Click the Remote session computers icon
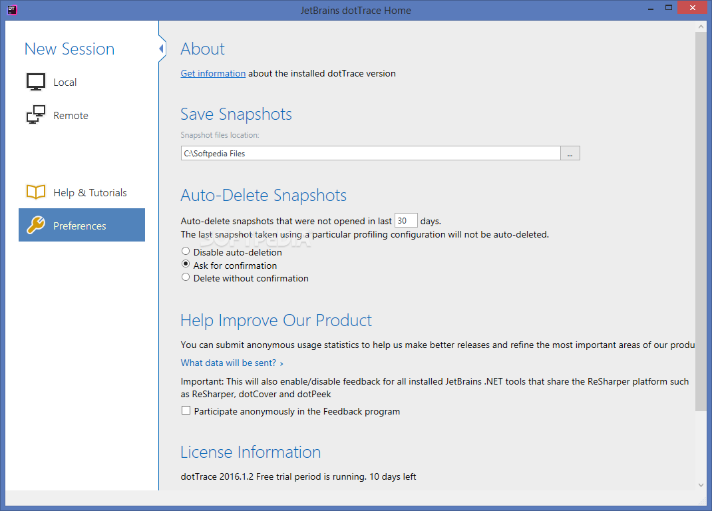The image size is (712, 511). point(35,114)
